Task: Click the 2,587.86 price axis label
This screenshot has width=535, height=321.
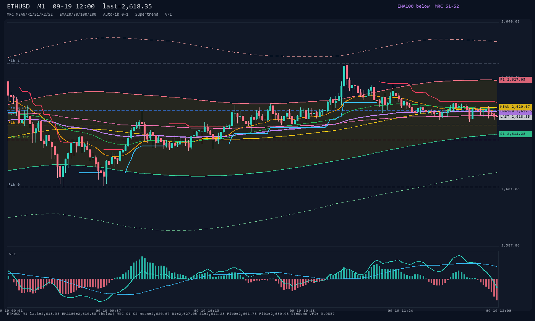Action: (511, 245)
